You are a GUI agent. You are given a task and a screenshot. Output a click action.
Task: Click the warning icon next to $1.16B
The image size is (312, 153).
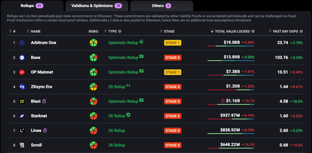[223, 101]
